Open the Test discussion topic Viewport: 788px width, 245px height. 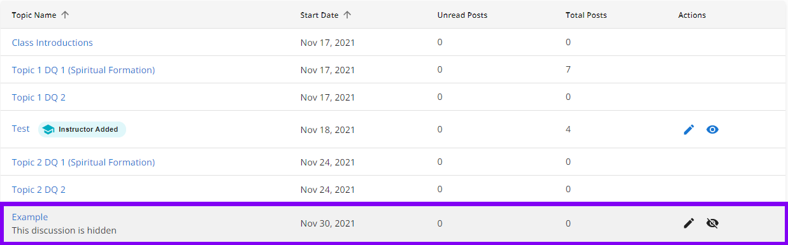(x=20, y=129)
